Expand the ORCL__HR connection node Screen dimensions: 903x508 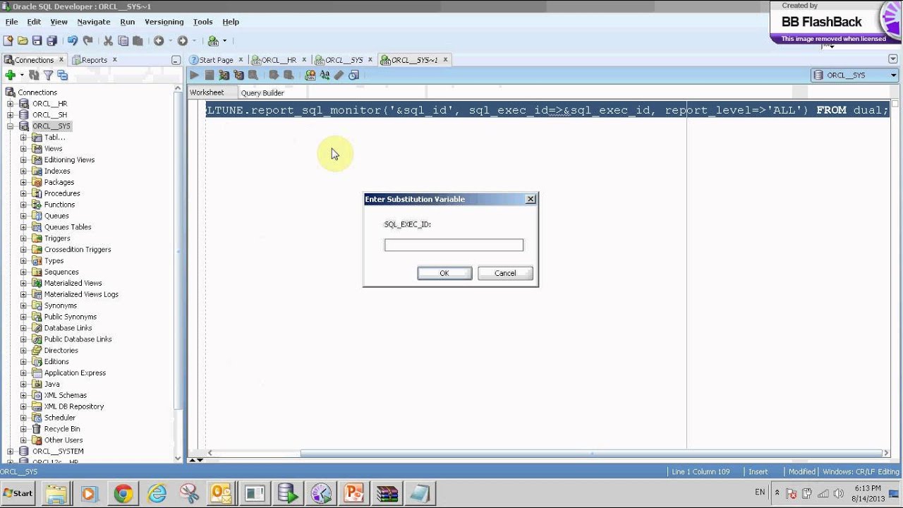tap(11, 104)
